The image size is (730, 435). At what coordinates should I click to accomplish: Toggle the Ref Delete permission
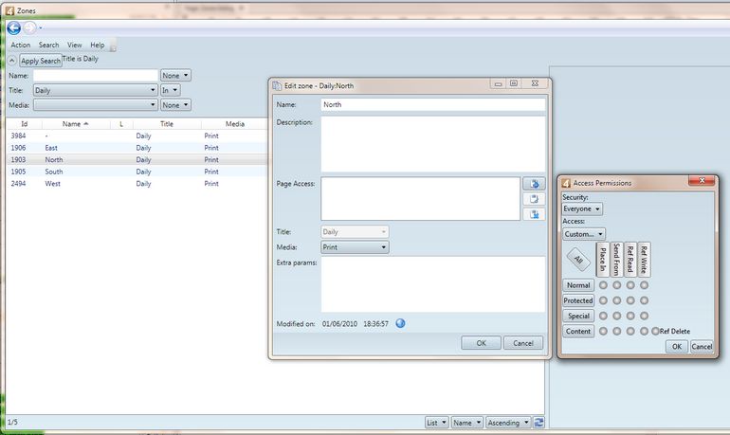[x=655, y=332]
